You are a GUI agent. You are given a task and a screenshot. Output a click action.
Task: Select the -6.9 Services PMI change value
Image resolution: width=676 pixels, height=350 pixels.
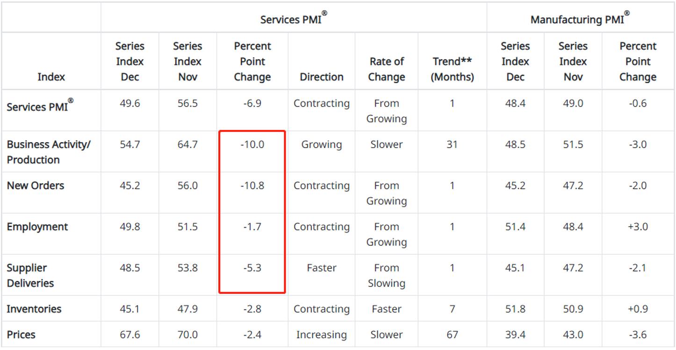[252, 103]
